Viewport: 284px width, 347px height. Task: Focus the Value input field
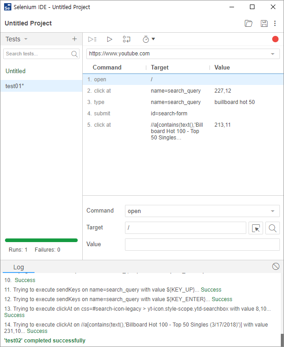[x=202, y=244]
